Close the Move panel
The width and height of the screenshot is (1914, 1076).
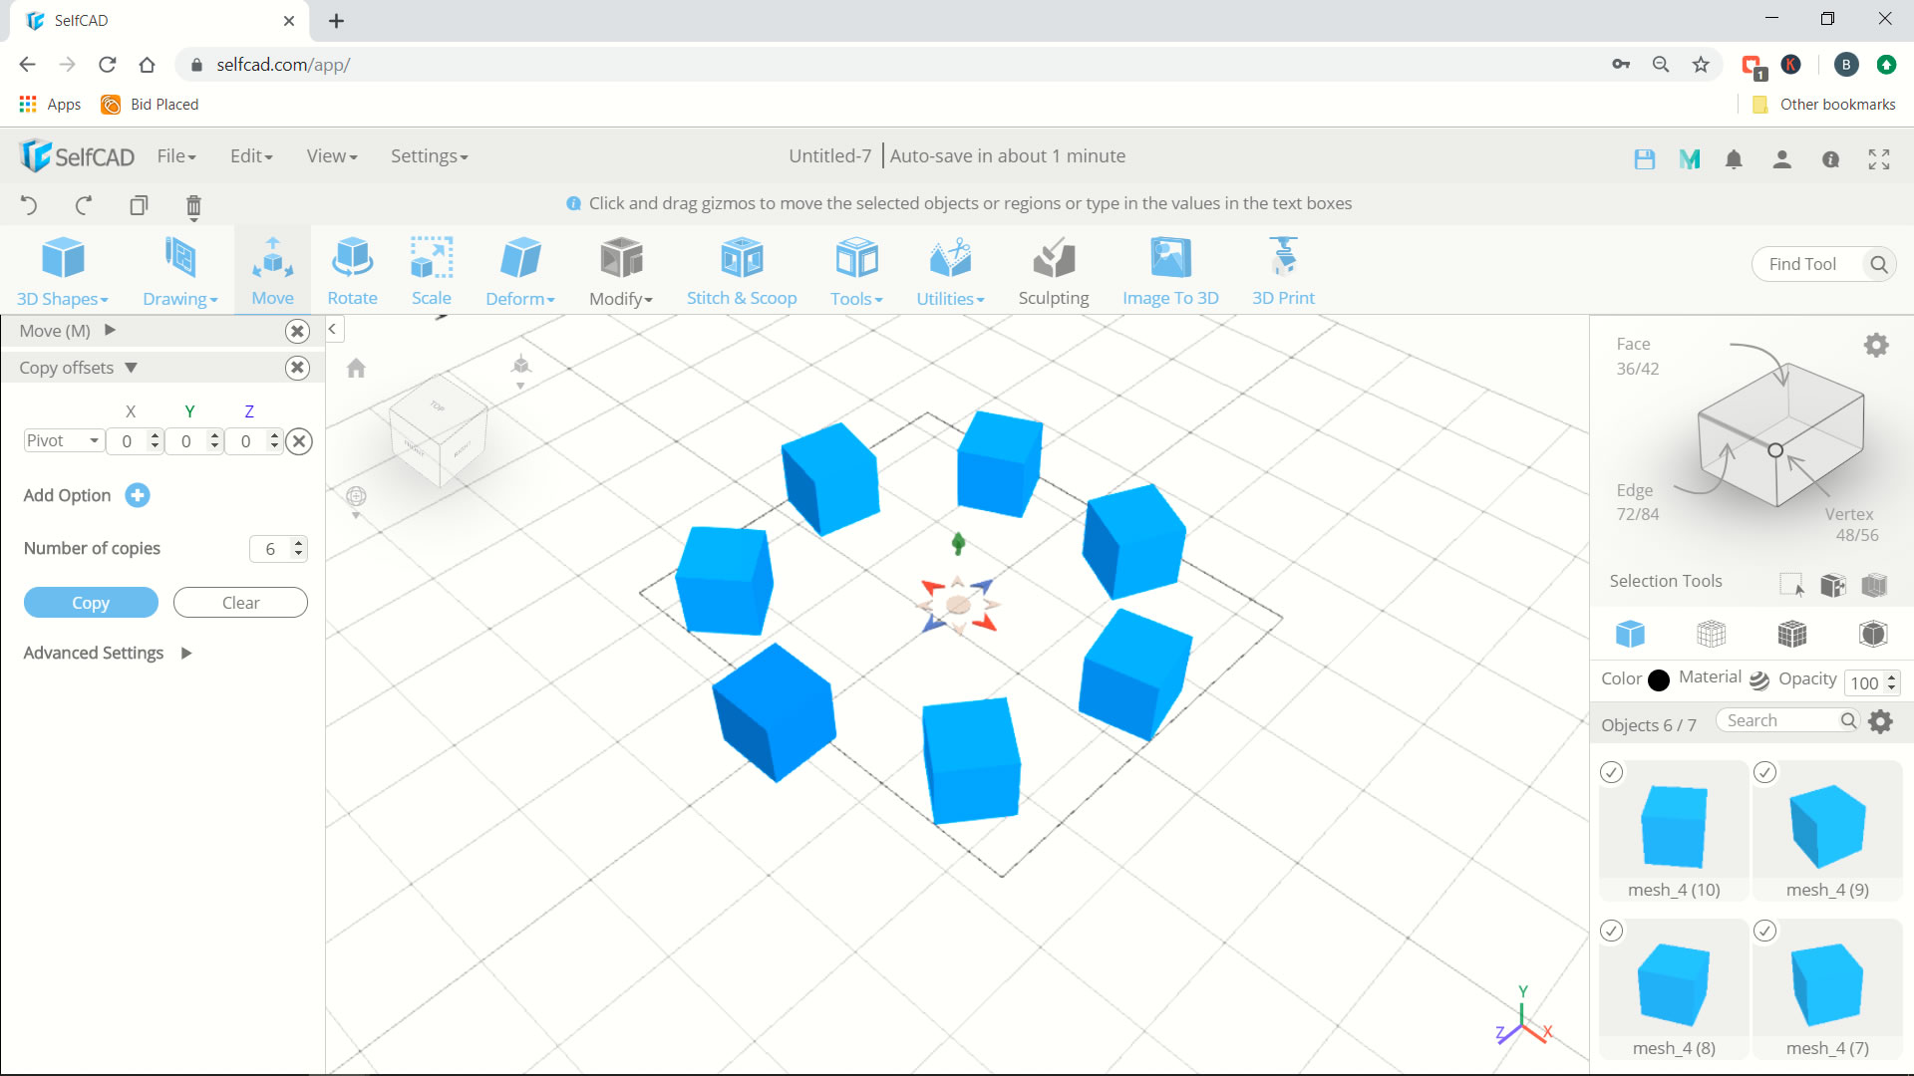pyautogui.click(x=297, y=331)
